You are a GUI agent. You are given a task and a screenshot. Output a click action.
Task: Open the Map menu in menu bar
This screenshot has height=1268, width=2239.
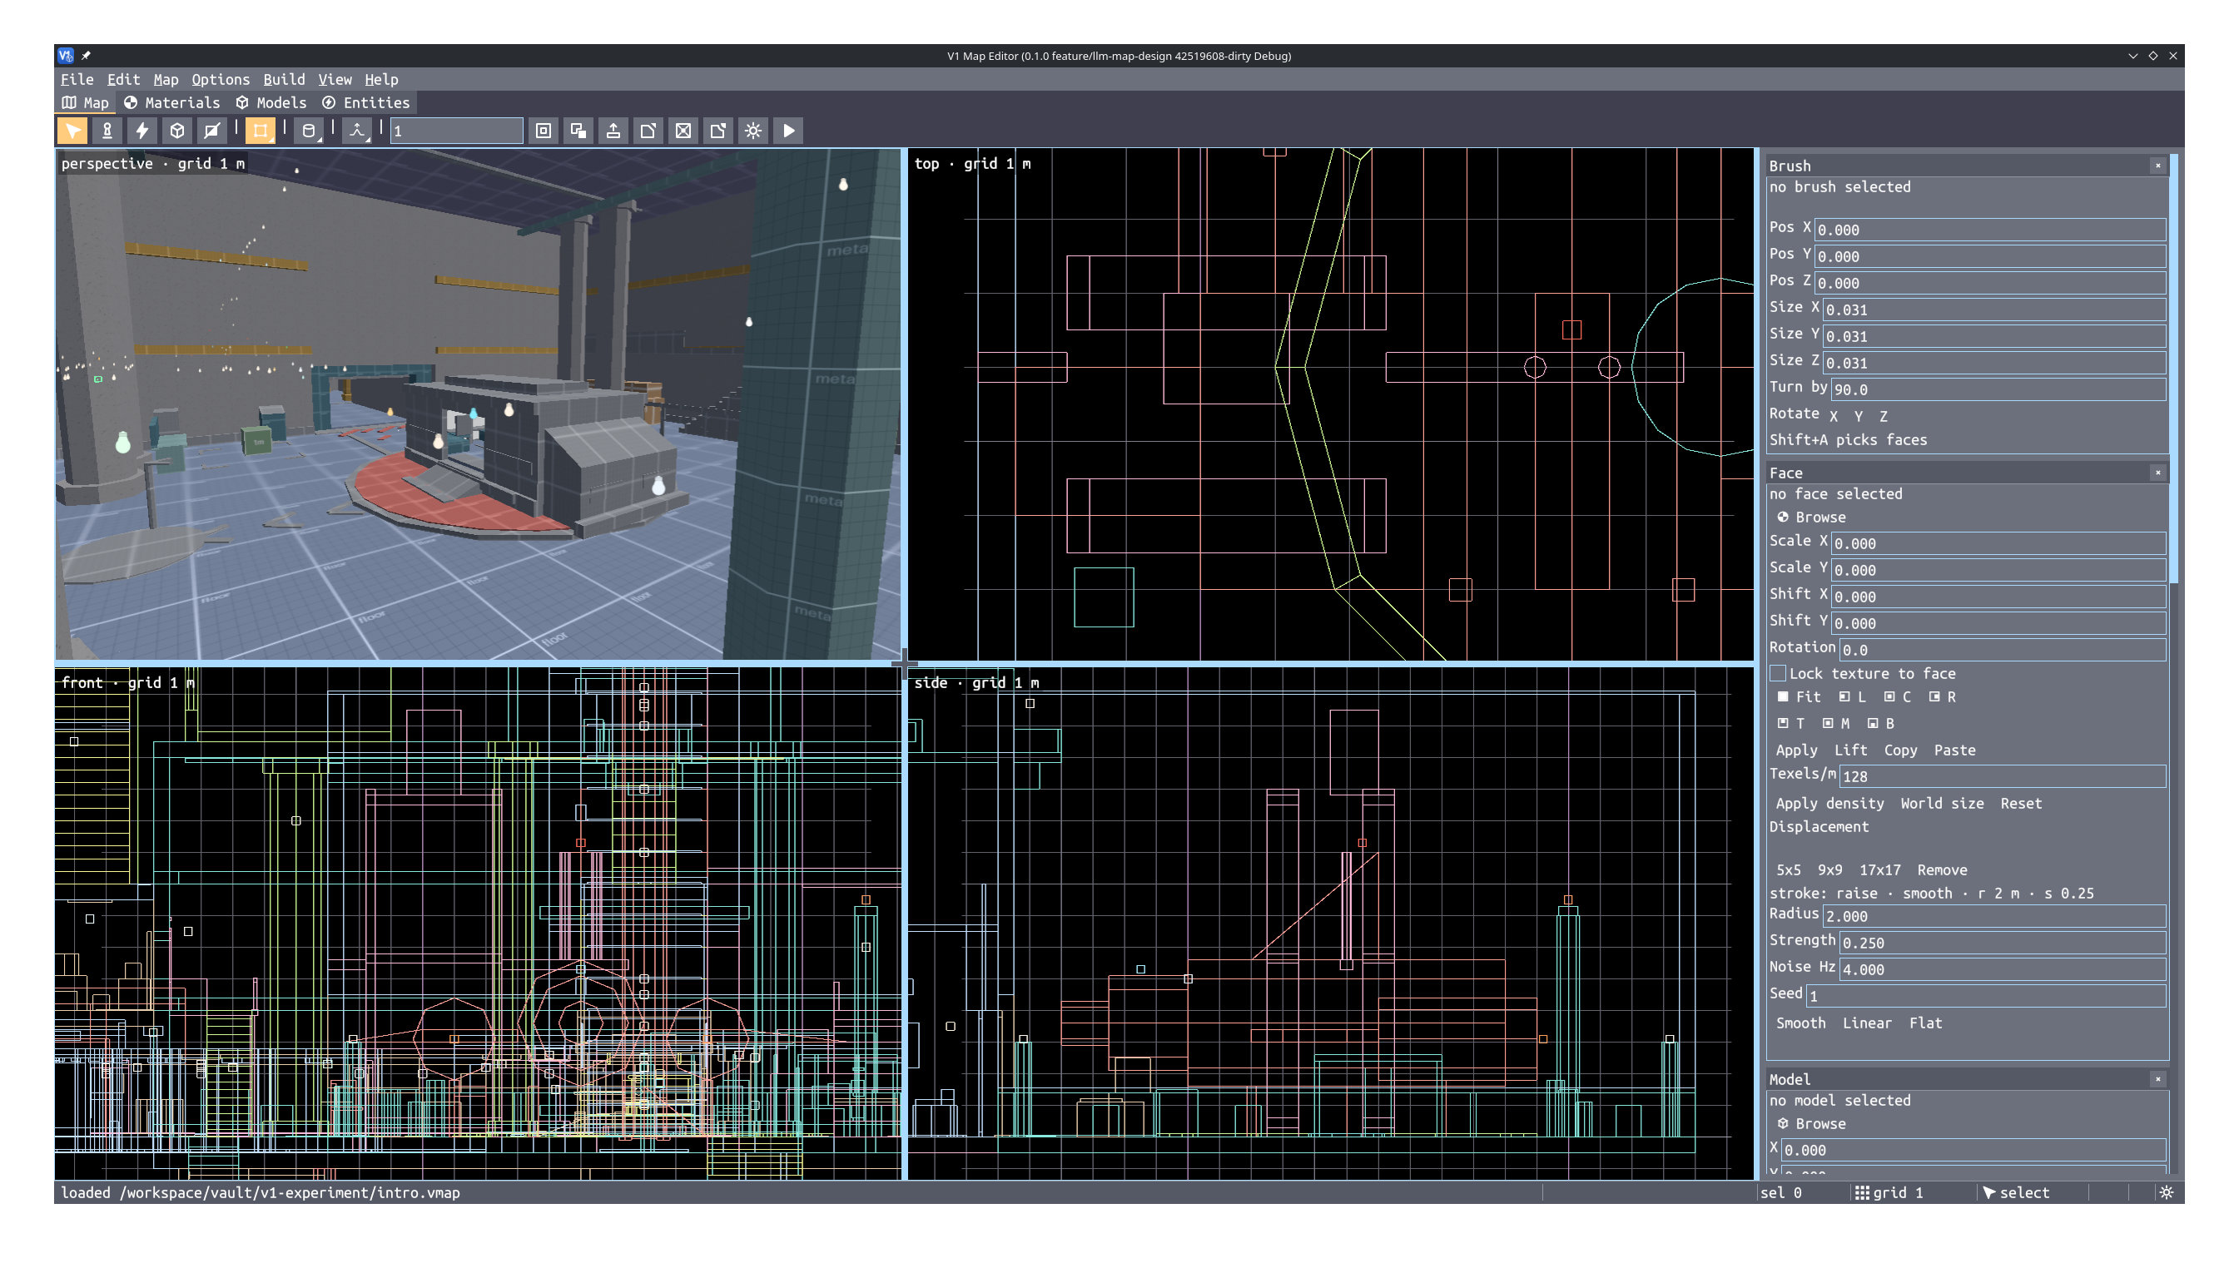click(x=166, y=79)
